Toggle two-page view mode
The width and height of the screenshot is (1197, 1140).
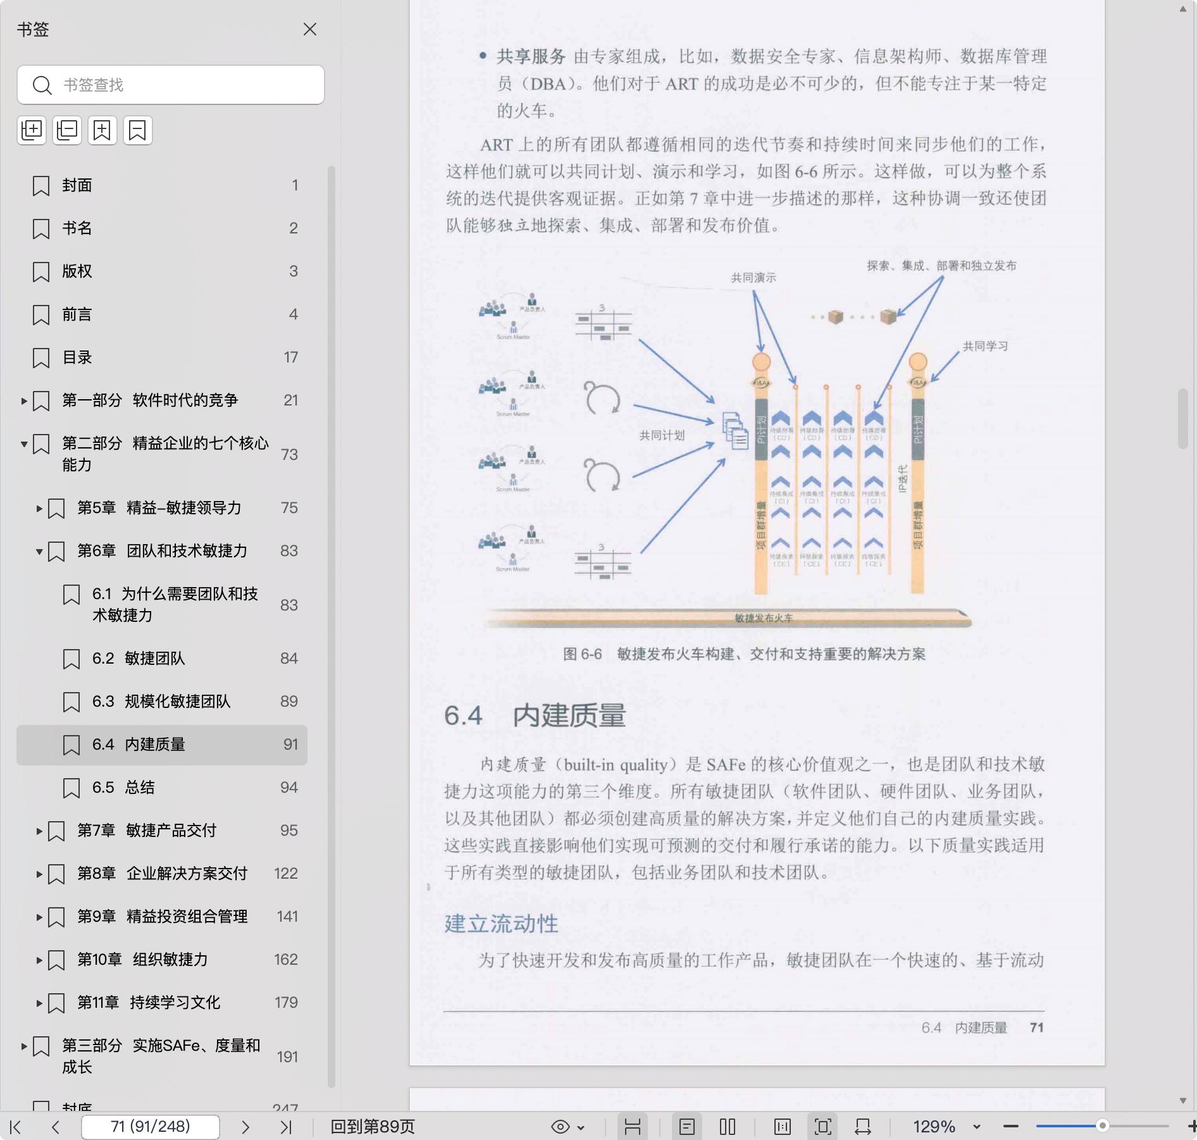click(728, 1127)
